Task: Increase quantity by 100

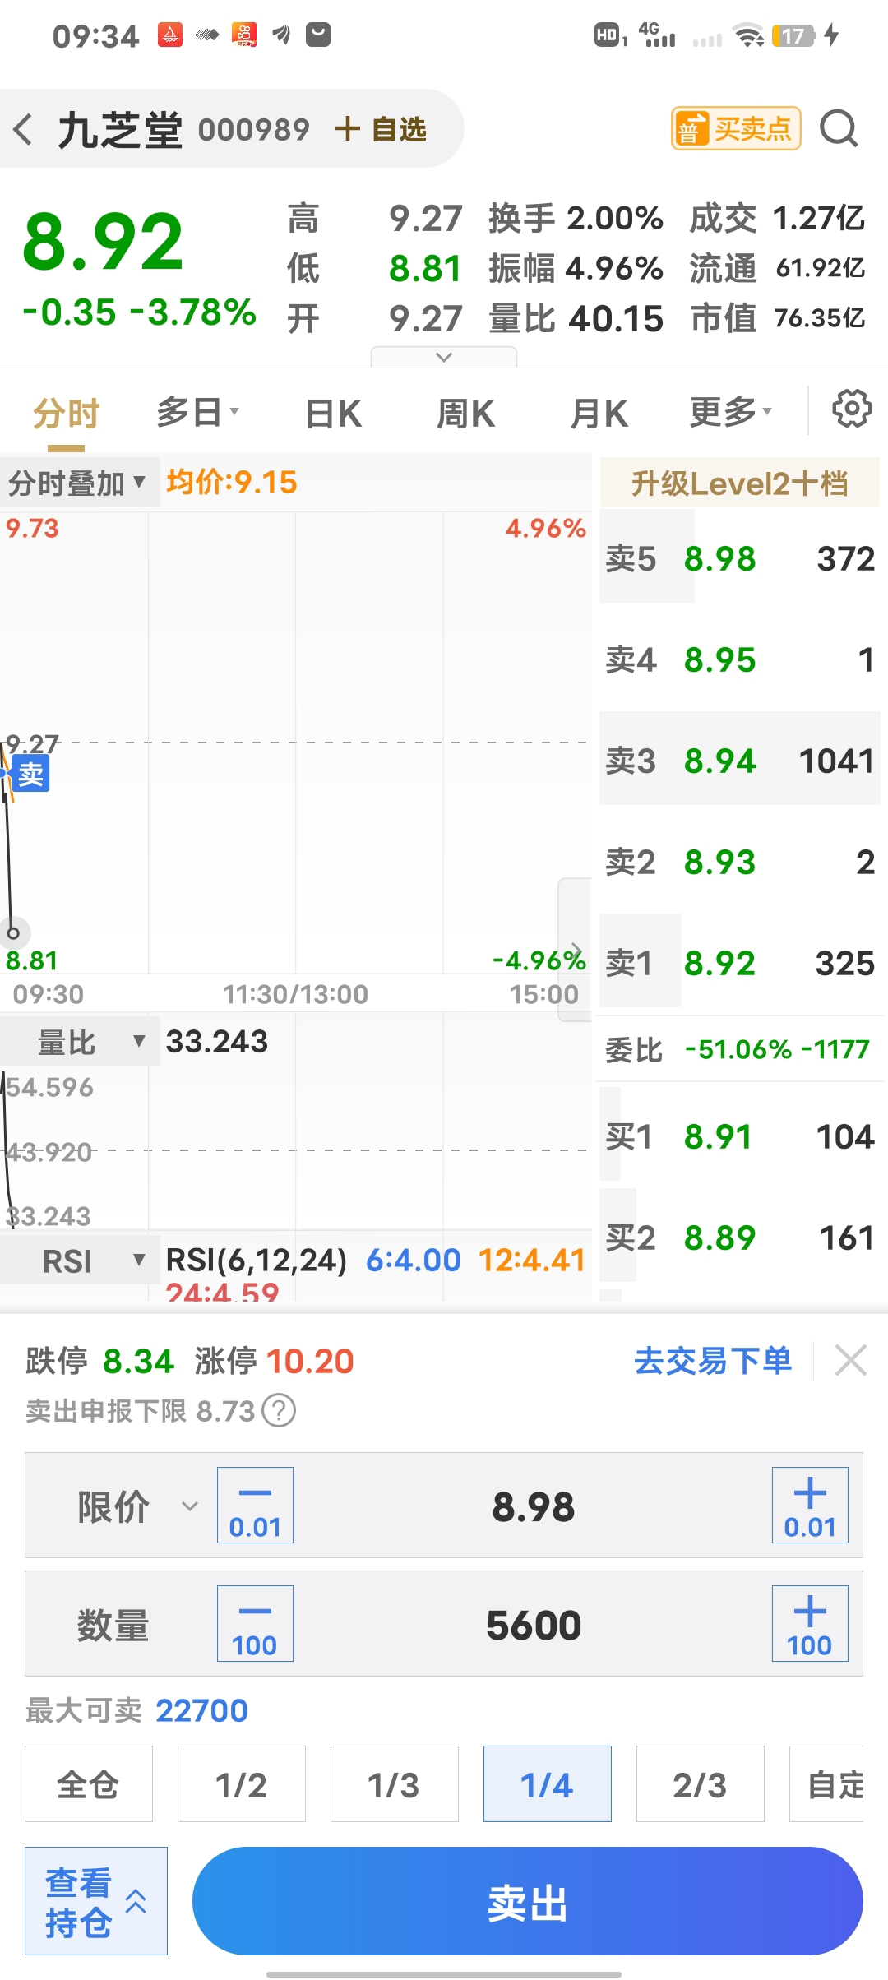Action: pos(810,1624)
